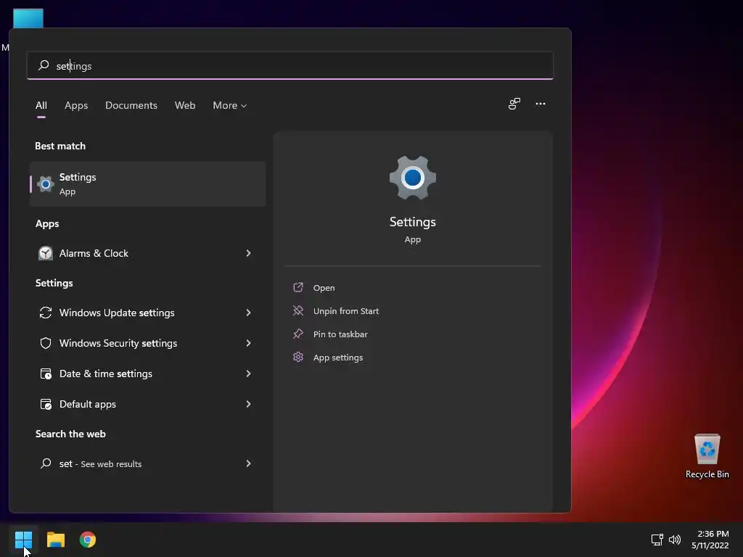Click the Default apps icon
Image resolution: width=743 pixels, height=557 pixels.
(46, 404)
